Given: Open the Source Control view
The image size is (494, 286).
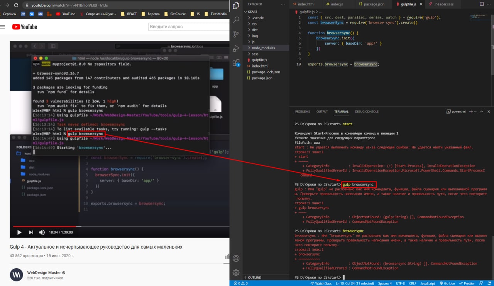Looking at the screenshot, I should pyautogui.click(x=236, y=34).
